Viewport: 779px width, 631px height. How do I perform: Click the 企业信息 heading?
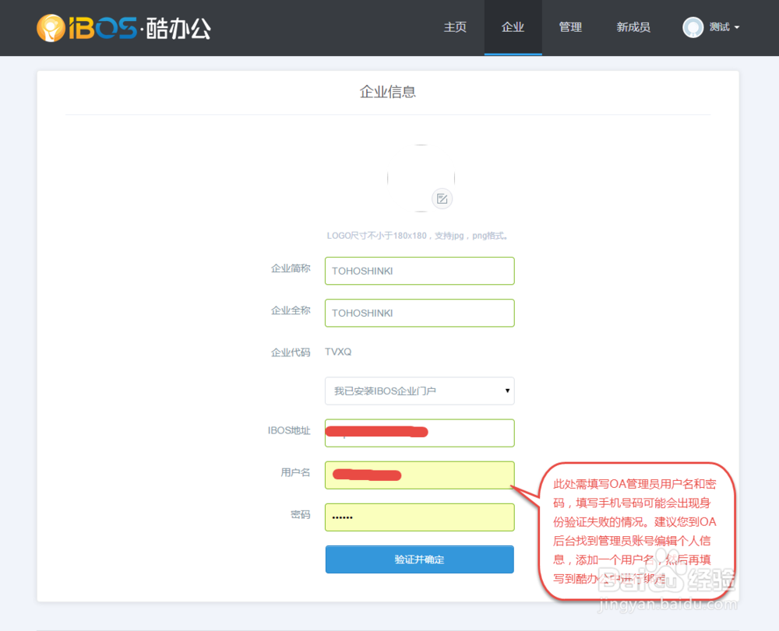pos(387,92)
